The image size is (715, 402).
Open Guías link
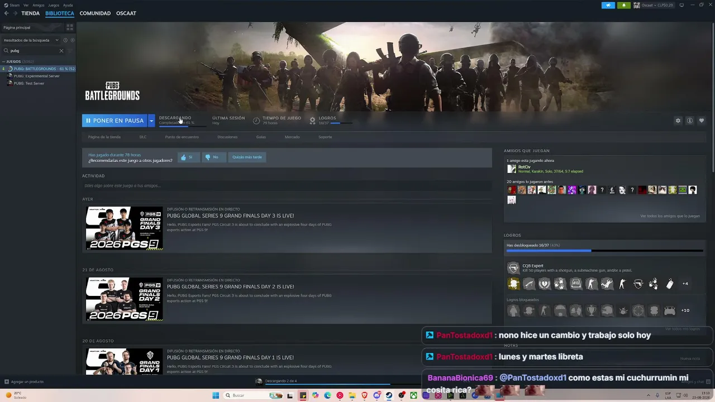click(261, 137)
